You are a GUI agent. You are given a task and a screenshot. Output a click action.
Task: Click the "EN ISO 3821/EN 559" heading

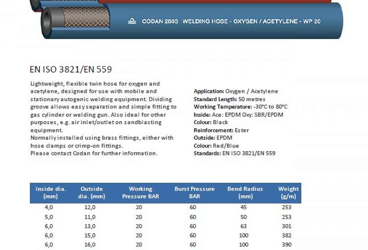click(71, 69)
